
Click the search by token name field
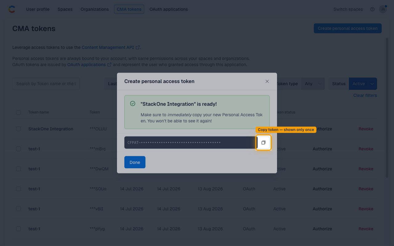pyautogui.click(x=46, y=84)
